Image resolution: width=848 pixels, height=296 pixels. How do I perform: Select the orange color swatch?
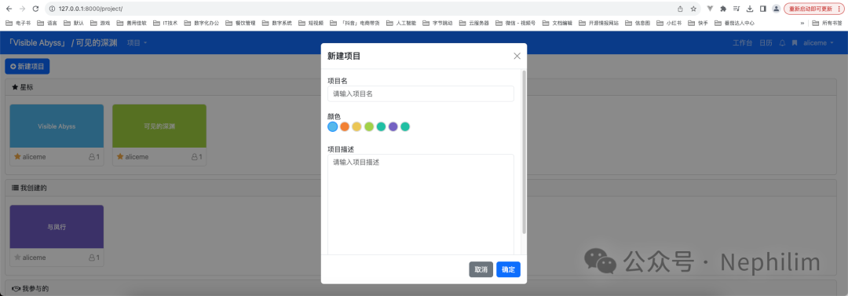(345, 126)
